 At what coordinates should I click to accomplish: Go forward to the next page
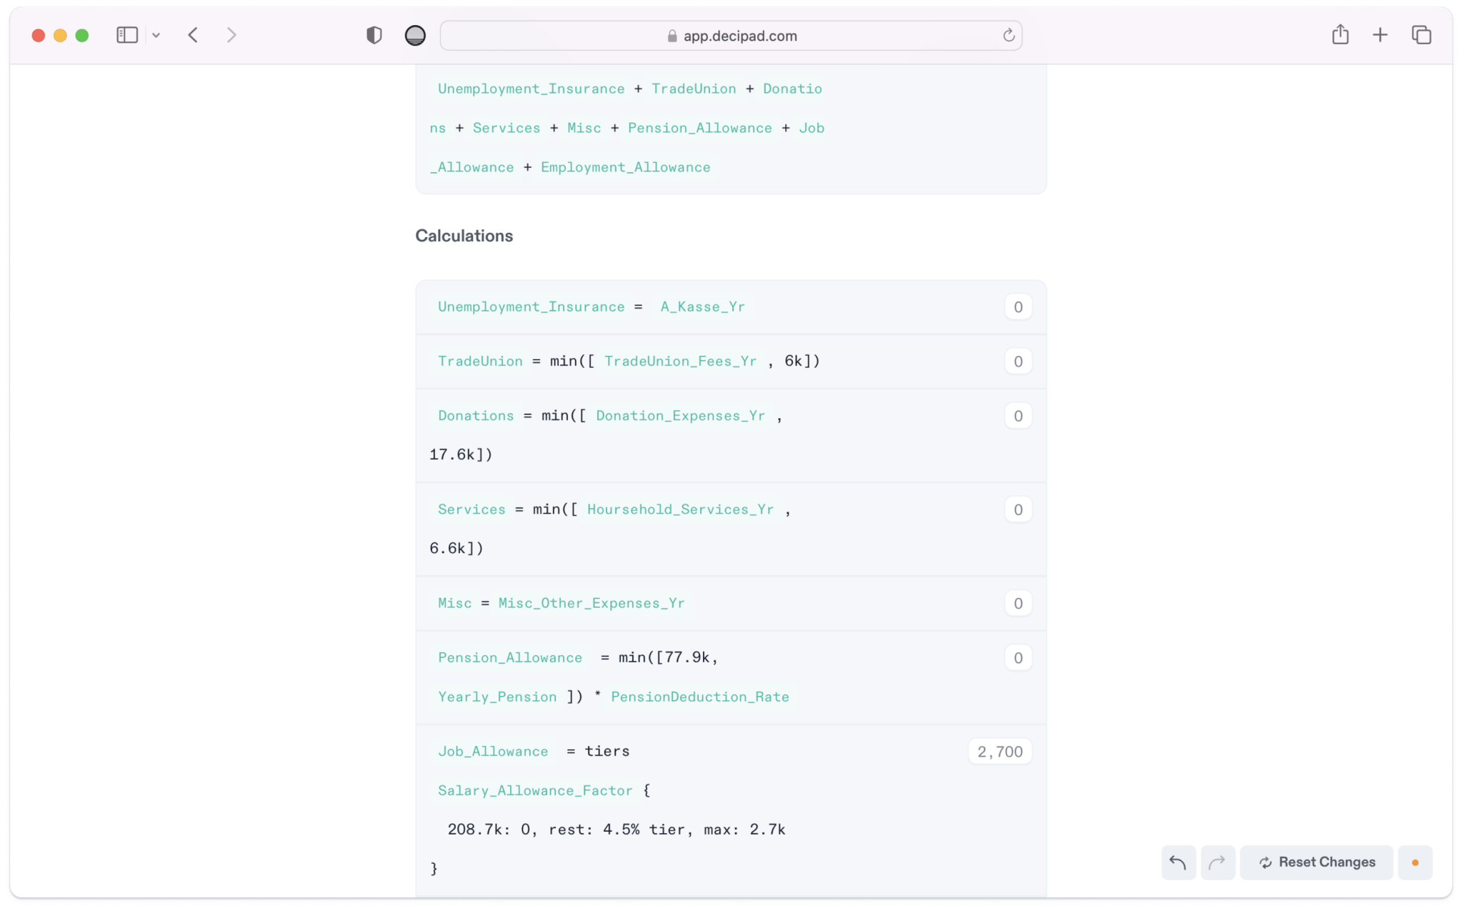click(x=231, y=35)
